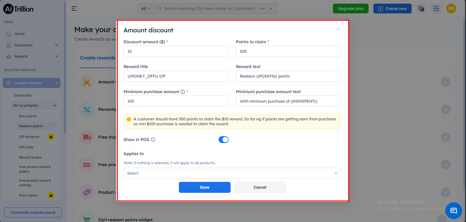This screenshot has width=466, height=222.
Task: Collapse the Set up program section
Action: coord(35,106)
